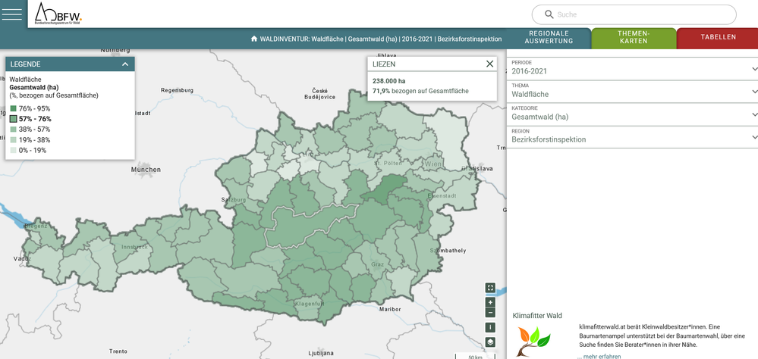758x359 pixels.
Task: Click the 'München' map label
Action: 146,170
